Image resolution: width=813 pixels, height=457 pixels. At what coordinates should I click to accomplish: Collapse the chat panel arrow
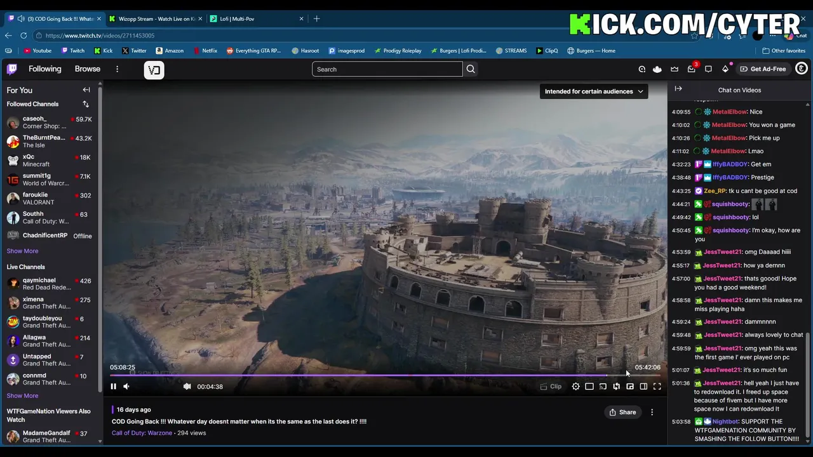[x=678, y=89]
